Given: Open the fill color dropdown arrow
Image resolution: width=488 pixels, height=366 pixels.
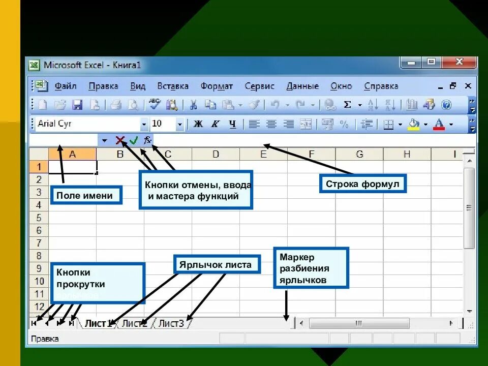Looking at the screenshot, I should click(425, 125).
